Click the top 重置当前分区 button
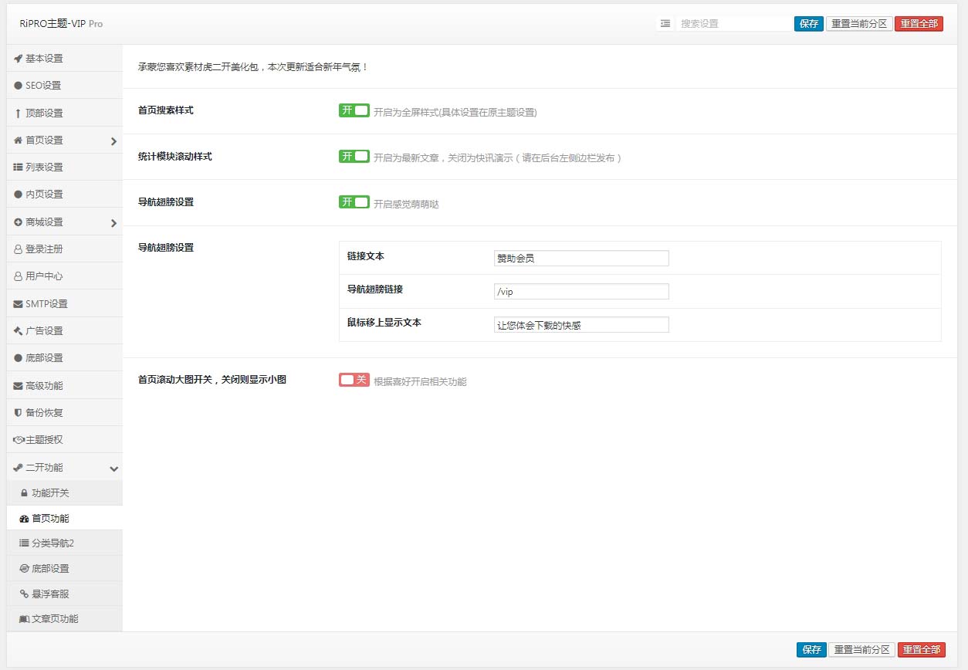Image resolution: width=968 pixels, height=670 pixels. (x=859, y=24)
